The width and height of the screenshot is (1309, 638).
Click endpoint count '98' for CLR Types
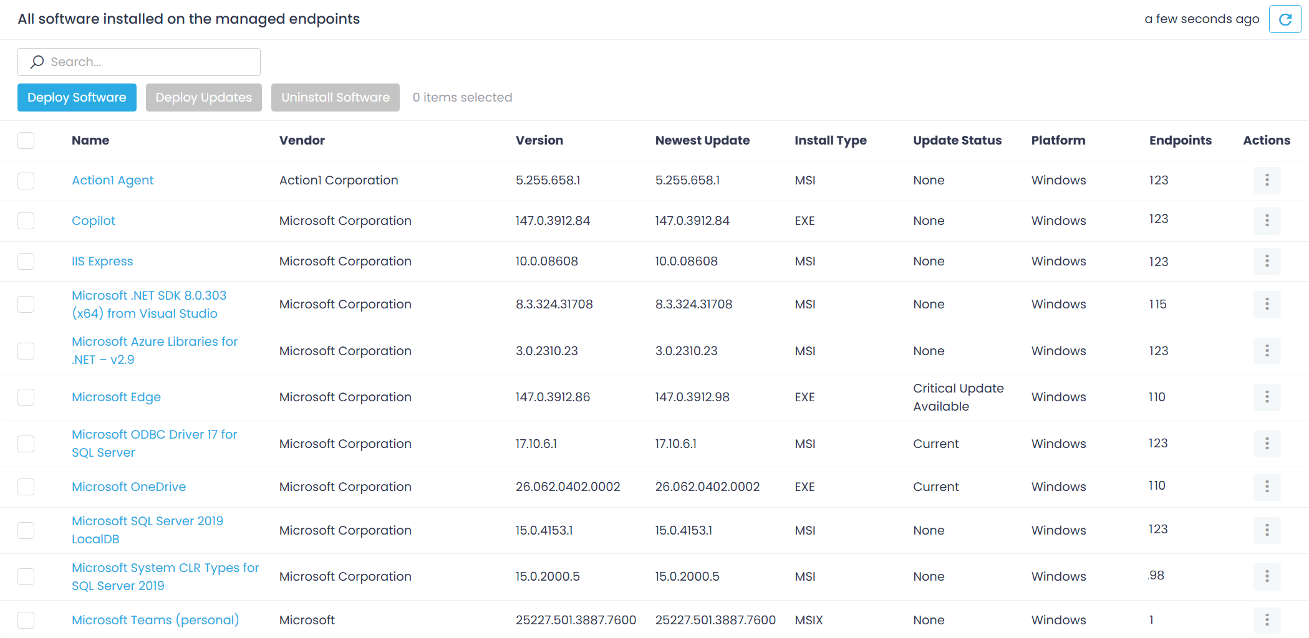click(1157, 575)
